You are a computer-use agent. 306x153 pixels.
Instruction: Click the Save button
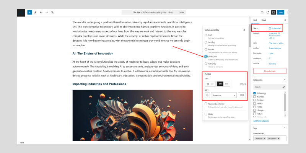pyautogui.click(x=280, y=13)
